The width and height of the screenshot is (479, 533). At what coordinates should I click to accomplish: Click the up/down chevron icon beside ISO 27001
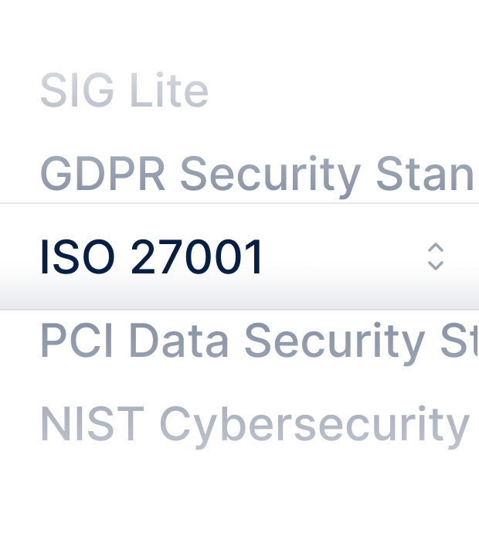(x=436, y=256)
